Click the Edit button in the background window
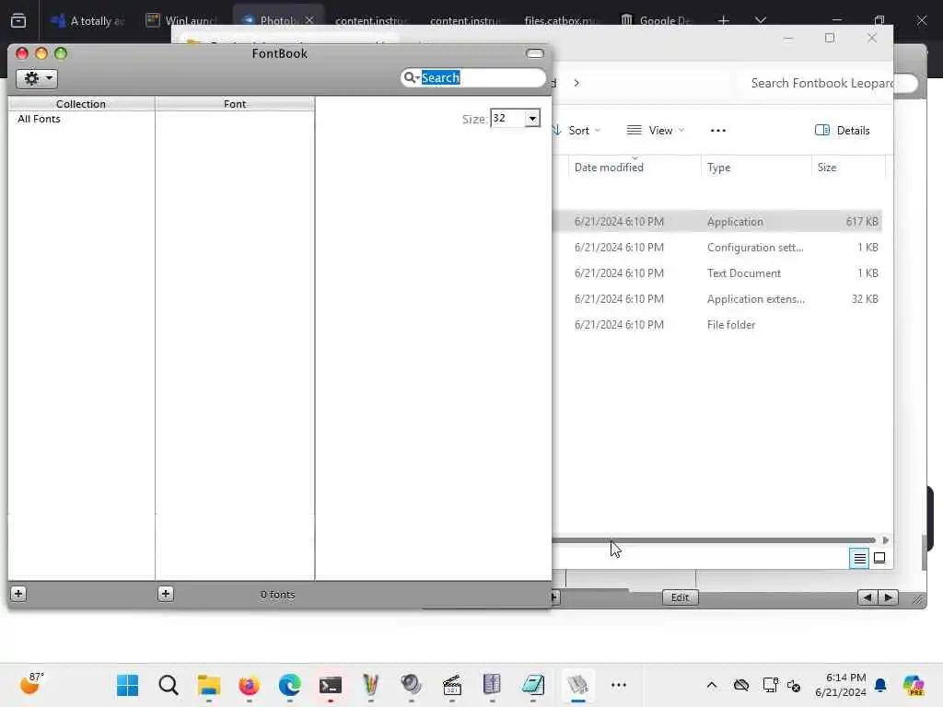 tap(681, 597)
